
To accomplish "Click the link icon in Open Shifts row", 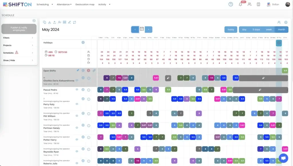I will [x=94, y=70].
